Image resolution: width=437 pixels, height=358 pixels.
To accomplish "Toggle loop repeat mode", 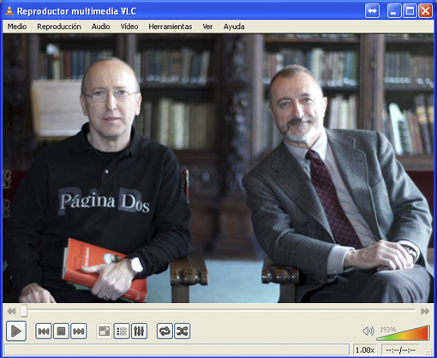I will point(165,331).
